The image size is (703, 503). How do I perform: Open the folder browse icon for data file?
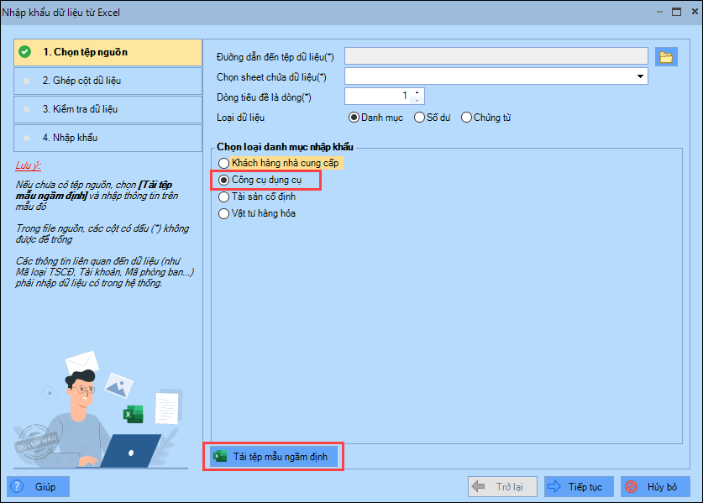tap(666, 57)
